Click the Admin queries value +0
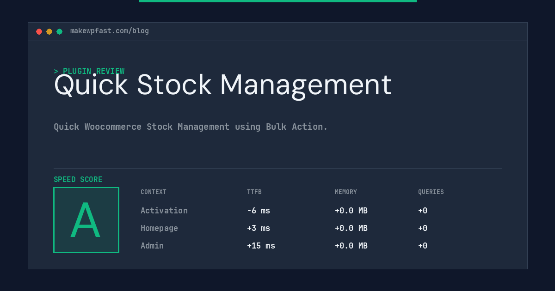Screen dimensions: 555x291 point(423,246)
